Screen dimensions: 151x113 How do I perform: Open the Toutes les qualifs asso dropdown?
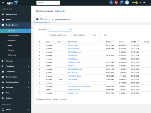[59, 35]
